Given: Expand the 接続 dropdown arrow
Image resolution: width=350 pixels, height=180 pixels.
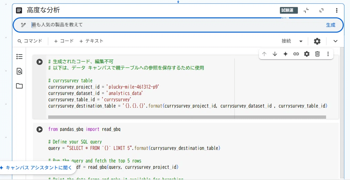Looking at the screenshot, I should tap(301, 41).
